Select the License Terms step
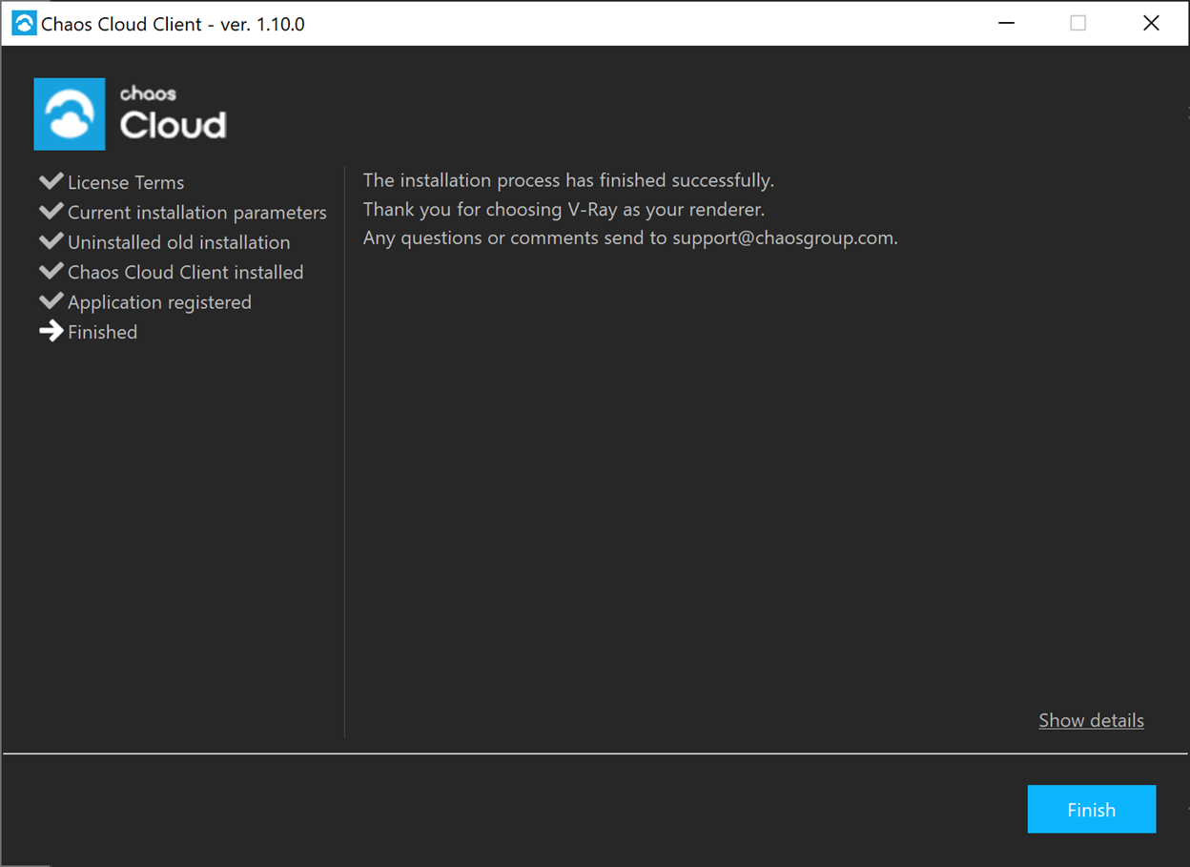Screen dimensions: 1190x867 (x=126, y=182)
